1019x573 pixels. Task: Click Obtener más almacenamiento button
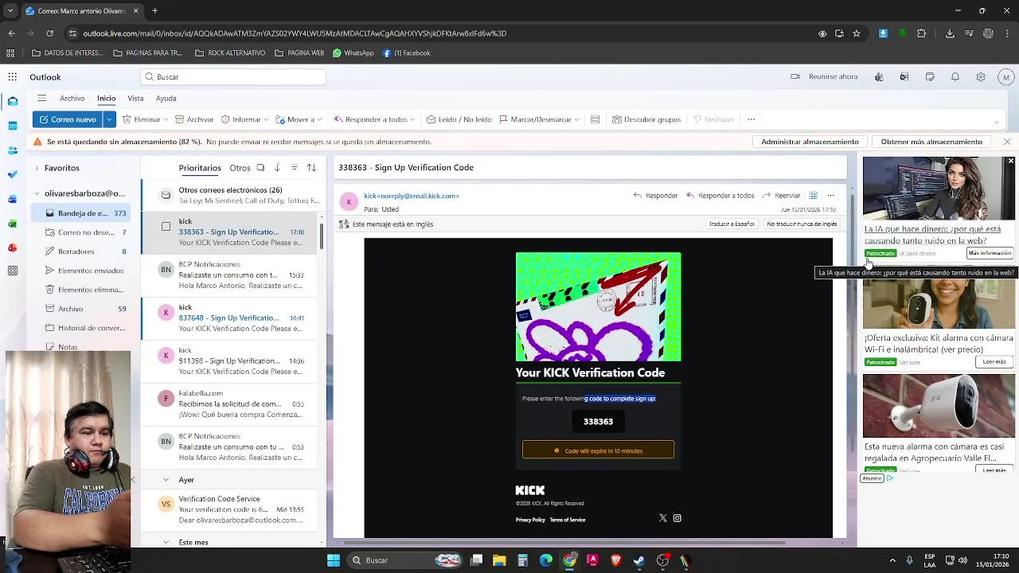click(x=931, y=142)
